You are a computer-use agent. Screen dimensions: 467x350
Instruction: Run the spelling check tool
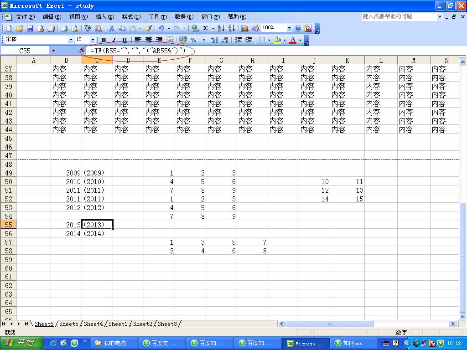pyautogui.click(x=88, y=28)
